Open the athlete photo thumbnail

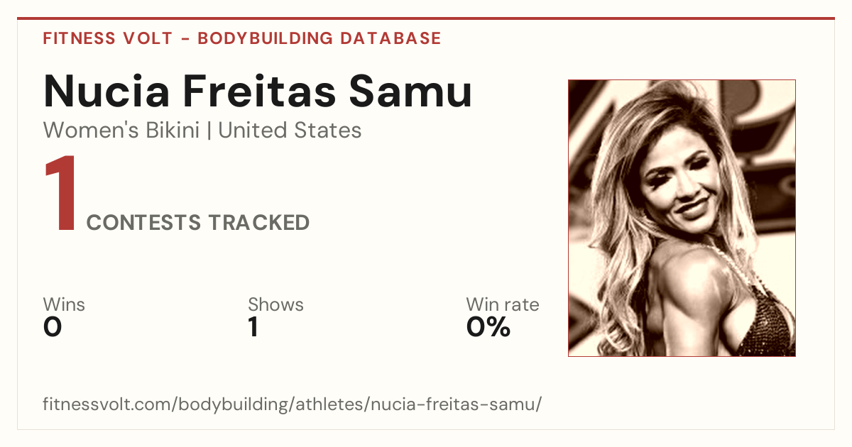pyautogui.click(x=682, y=218)
